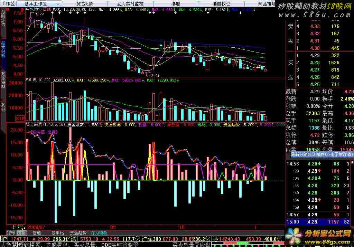This screenshot has width=354, height=247.
Task: Switch to the 主力实时监控 tab
Action: pos(130,4)
